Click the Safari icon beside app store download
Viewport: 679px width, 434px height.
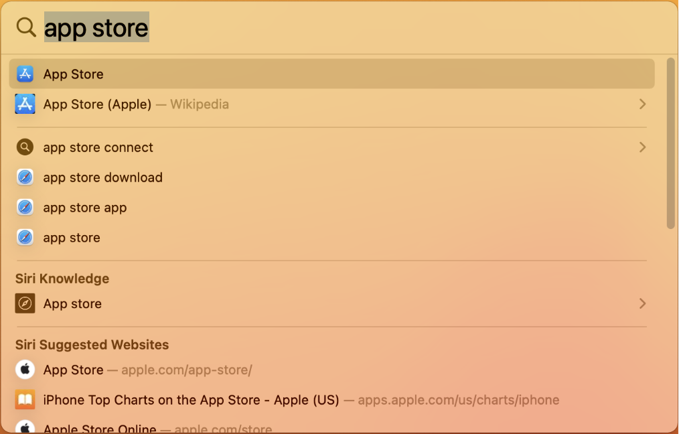25,177
